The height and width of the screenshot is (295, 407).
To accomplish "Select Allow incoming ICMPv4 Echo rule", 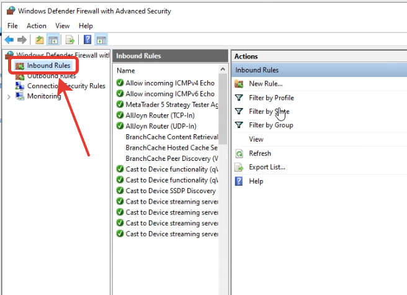I will coord(170,83).
